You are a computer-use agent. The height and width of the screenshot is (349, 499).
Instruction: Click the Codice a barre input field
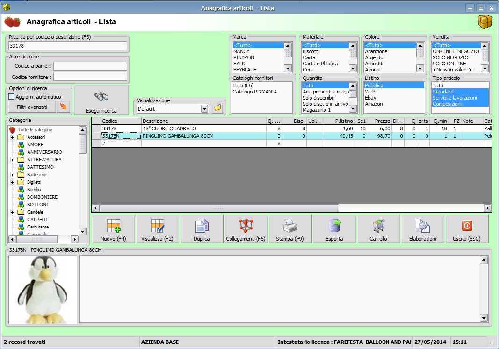(90, 66)
